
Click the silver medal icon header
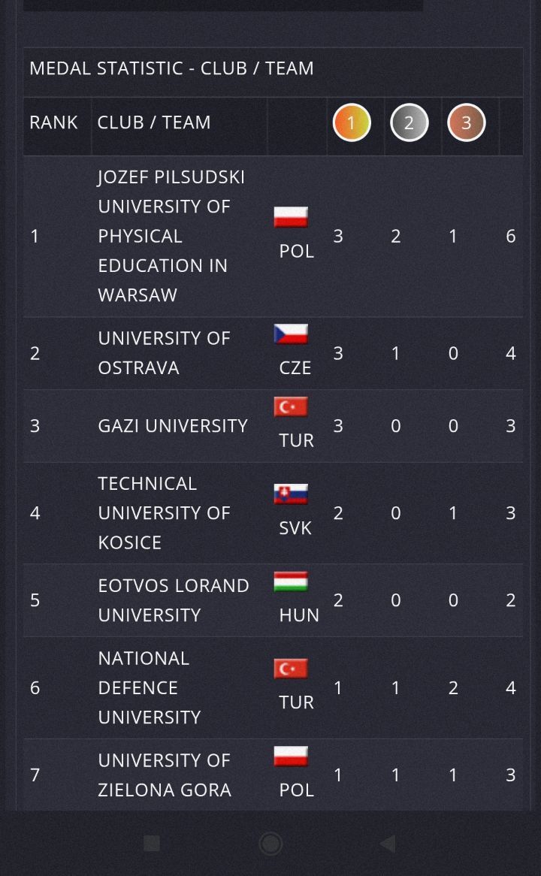pyautogui.click(x=409, y=122)
